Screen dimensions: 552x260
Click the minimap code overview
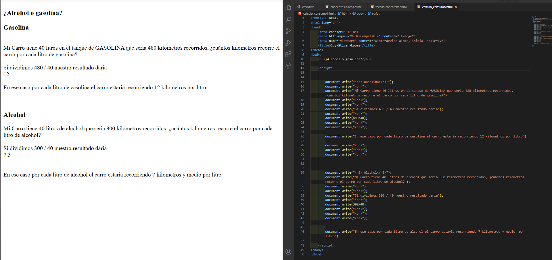click(541, 31)
